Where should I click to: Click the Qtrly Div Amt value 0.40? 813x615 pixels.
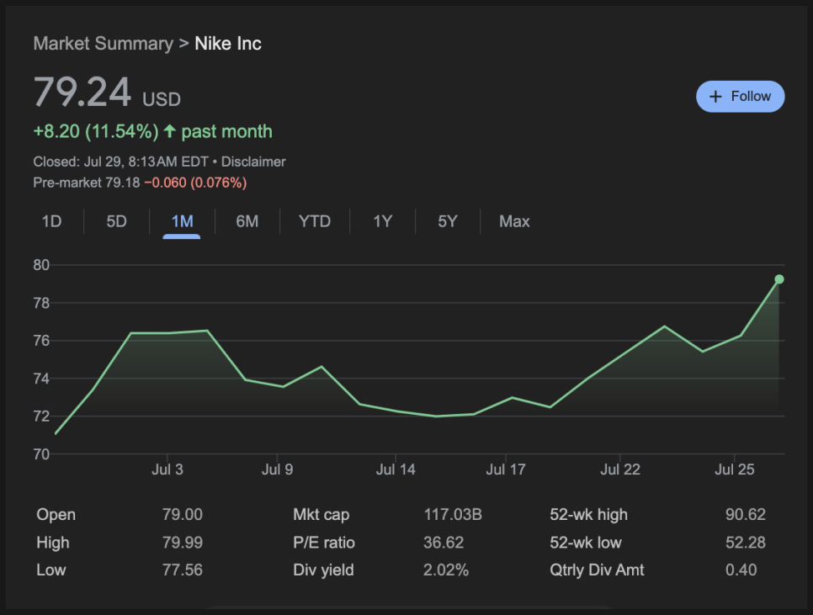[741, 570]
